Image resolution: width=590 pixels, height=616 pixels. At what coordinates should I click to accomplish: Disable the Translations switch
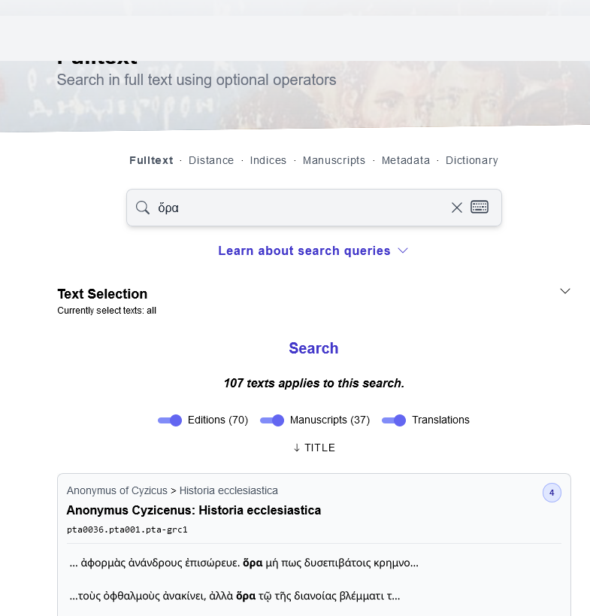394,420
